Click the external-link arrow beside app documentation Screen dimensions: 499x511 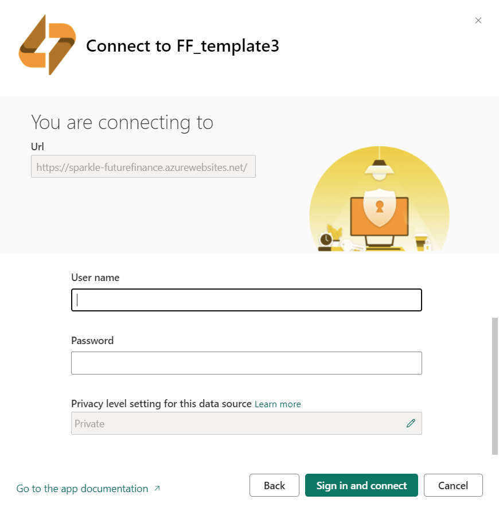tap(157, 488)
